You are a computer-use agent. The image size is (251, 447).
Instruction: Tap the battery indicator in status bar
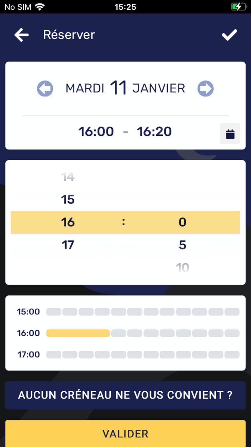(x=238, y=7)
